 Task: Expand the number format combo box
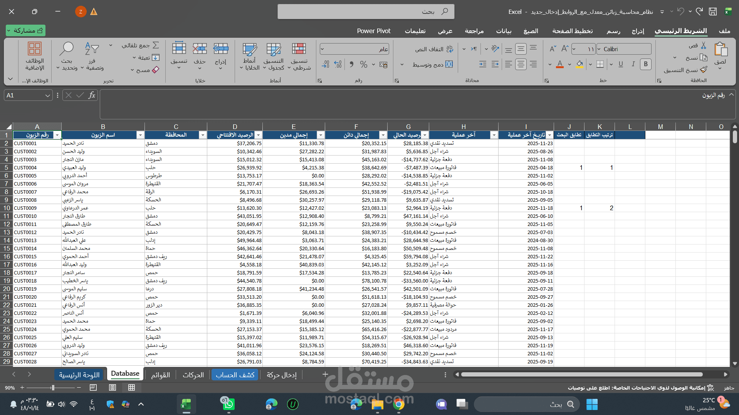pos(322,49)
